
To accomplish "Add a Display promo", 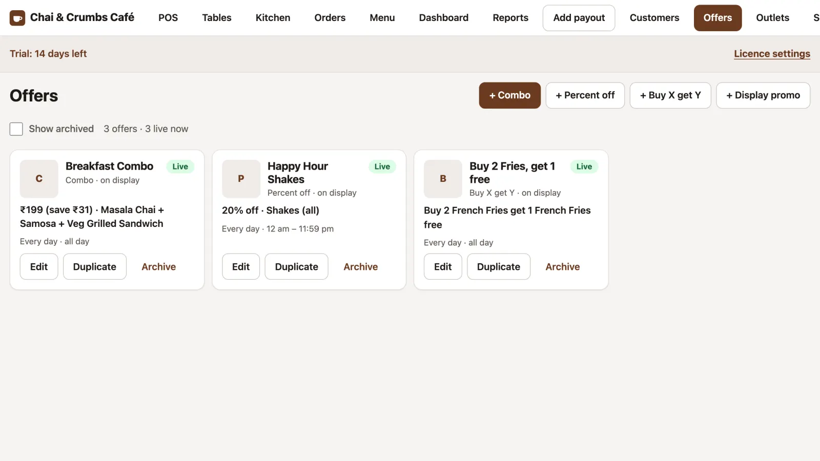I will point(763,95).
